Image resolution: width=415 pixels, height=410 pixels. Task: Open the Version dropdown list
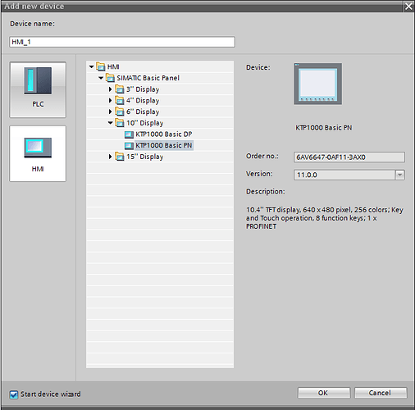pyautogui.click(x=399, y=175)
